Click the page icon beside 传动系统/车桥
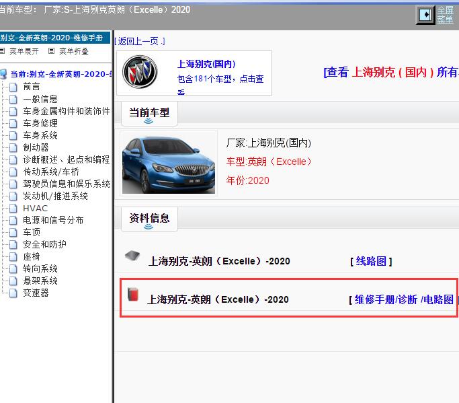Viewport: 459px width, 403px height. (13, 172)
